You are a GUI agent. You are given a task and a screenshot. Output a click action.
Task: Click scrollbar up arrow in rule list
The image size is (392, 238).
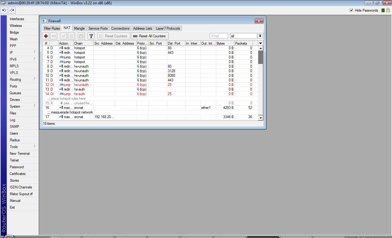(261, 48)
